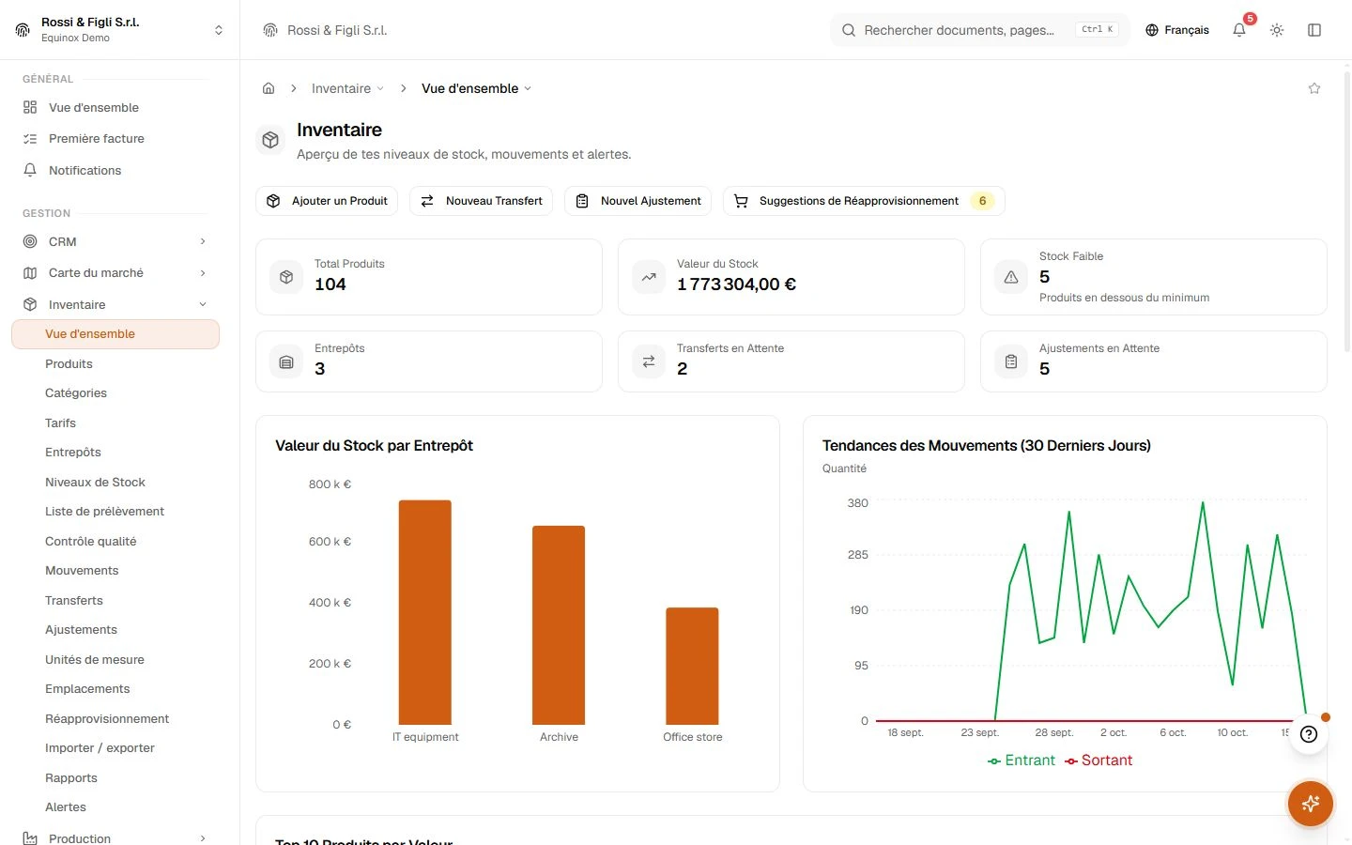
Task: Open the notifications bell in the header
Action: click(x=1239, y=30)
